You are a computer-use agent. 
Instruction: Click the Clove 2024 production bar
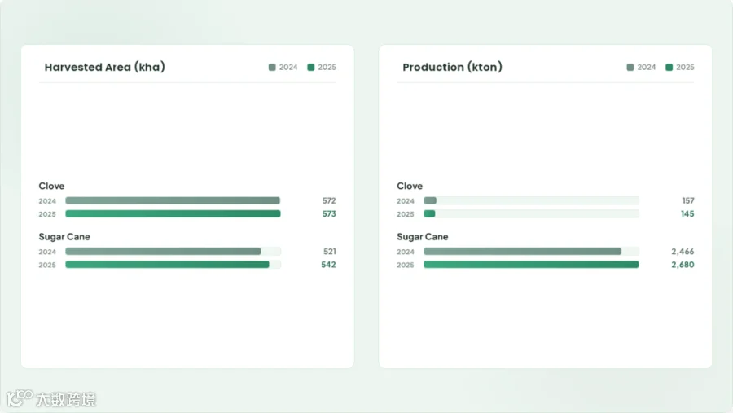pyautogui.click(x=430, y=200)
